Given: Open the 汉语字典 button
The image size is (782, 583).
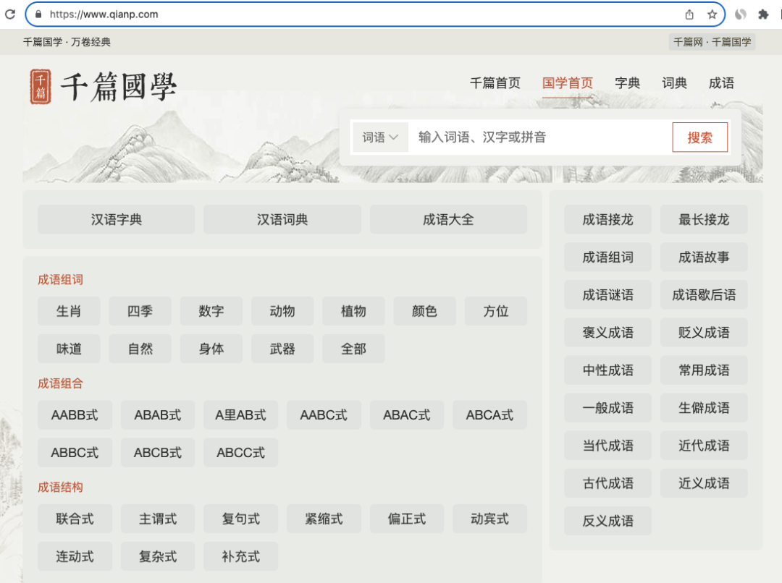Looking at the screenshot, I should tap(116, 220).
